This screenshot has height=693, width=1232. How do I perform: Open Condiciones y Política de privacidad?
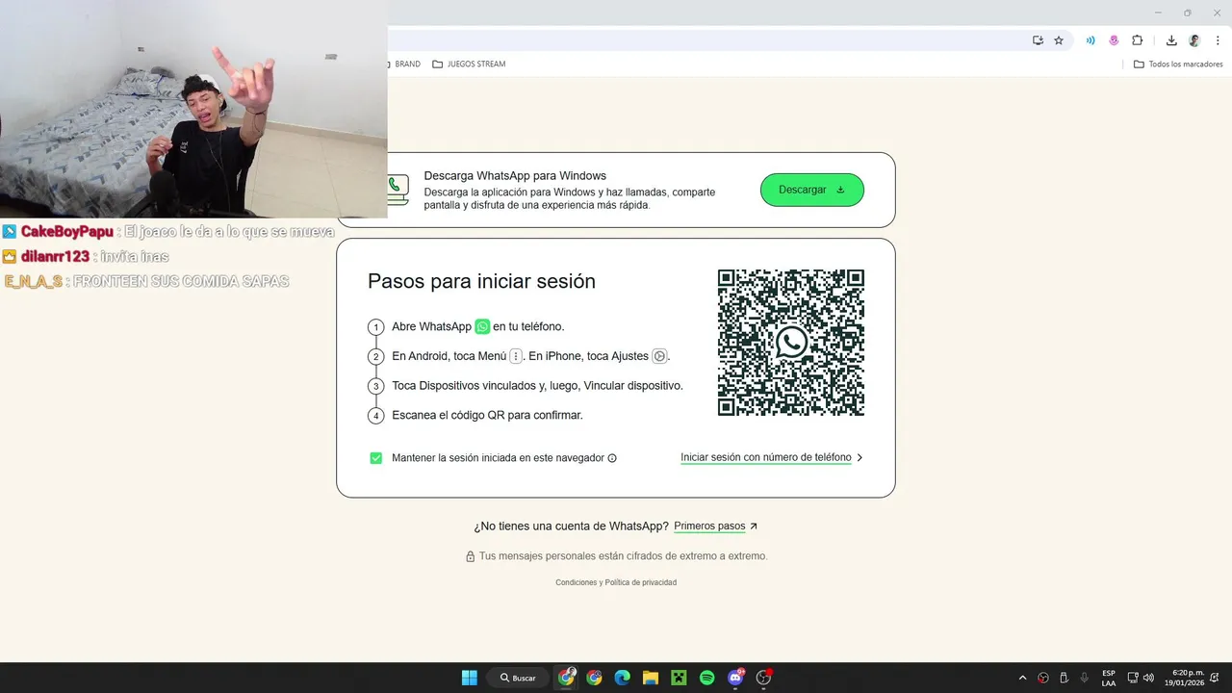coord(616,582)
